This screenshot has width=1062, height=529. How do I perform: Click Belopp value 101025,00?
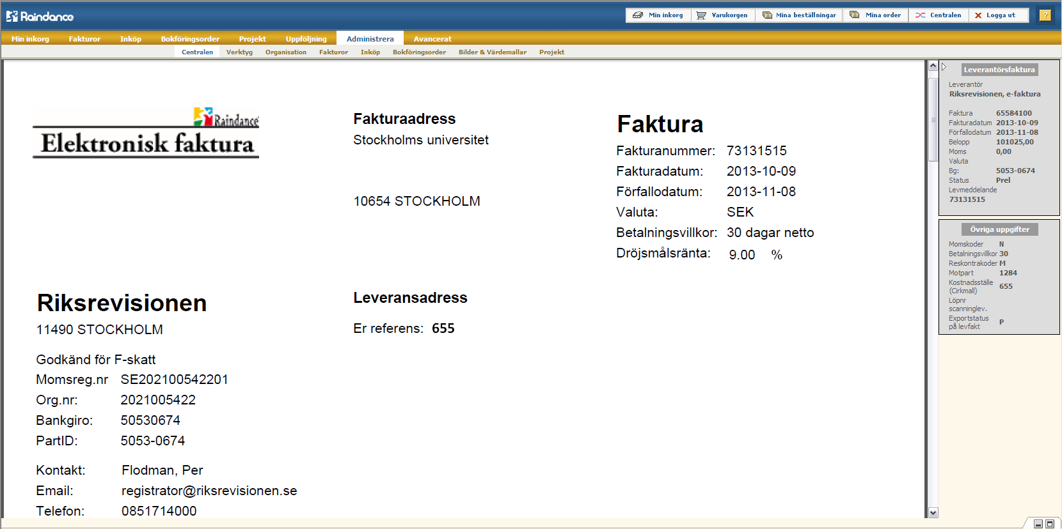1015,142
